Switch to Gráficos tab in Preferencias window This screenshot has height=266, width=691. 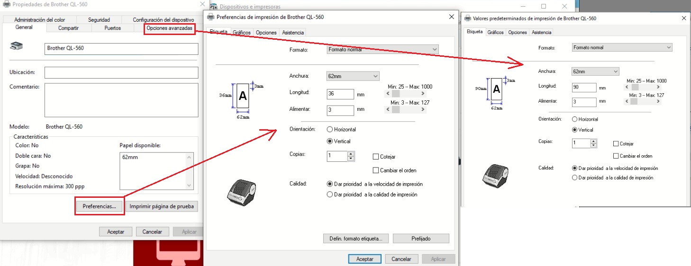tap(242, 33)
